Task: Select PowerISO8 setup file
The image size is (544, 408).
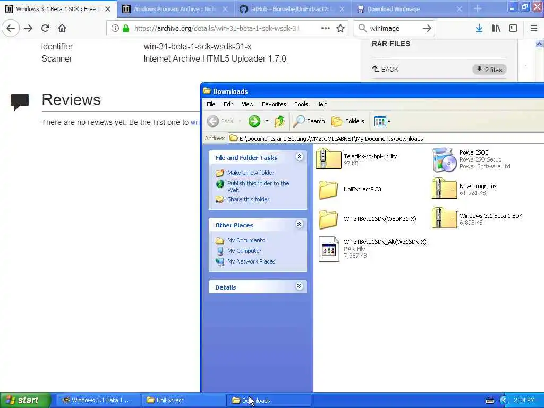Action: pyautogui.click(x=471, y=159)
